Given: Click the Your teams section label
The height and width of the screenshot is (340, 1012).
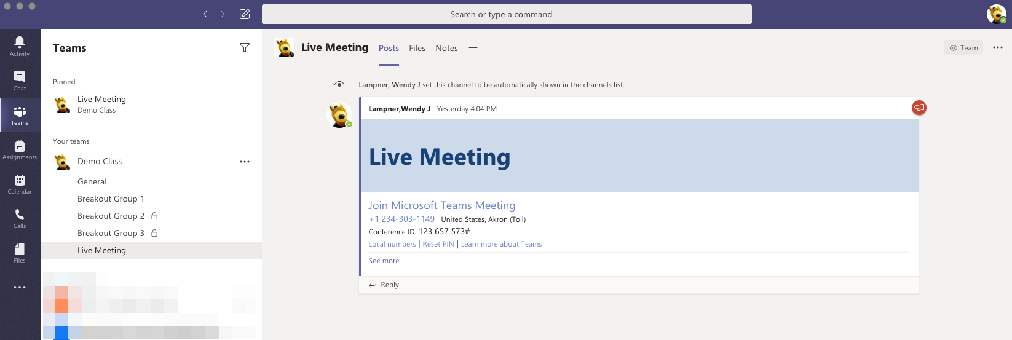Looking at the screenshot, I should point(71,141).
